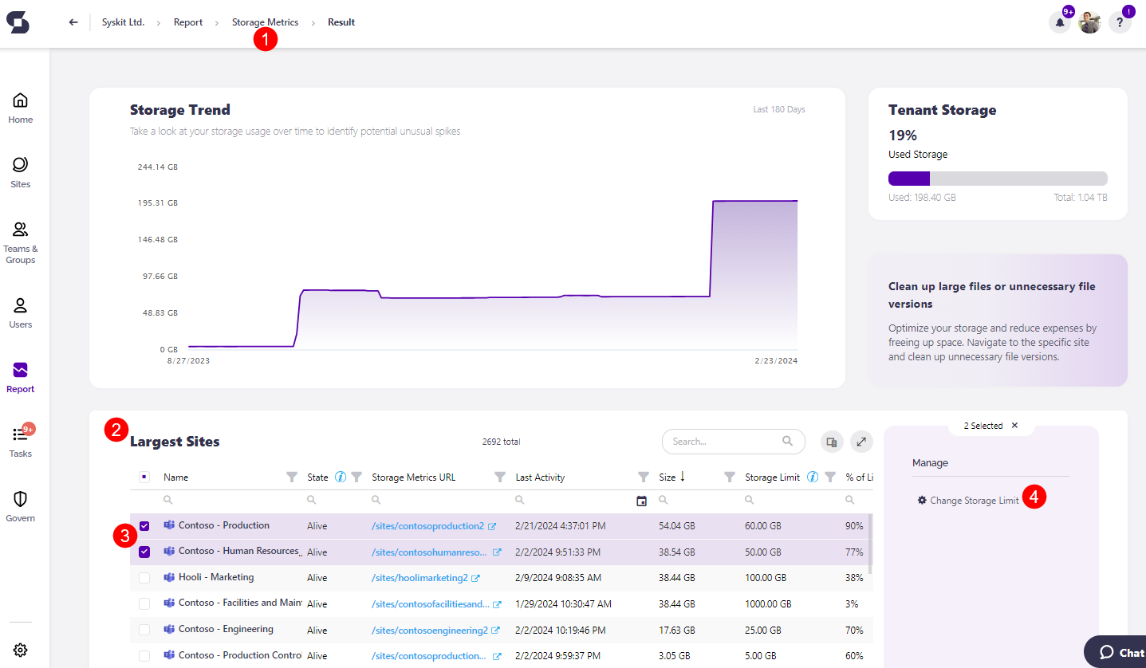Open the Govern section
This screenshot has height=668, width=1146.
20,503
